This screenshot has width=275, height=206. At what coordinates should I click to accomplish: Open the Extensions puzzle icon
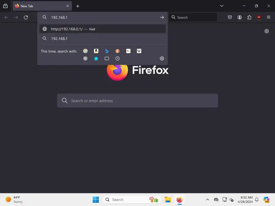pos(249,17)
